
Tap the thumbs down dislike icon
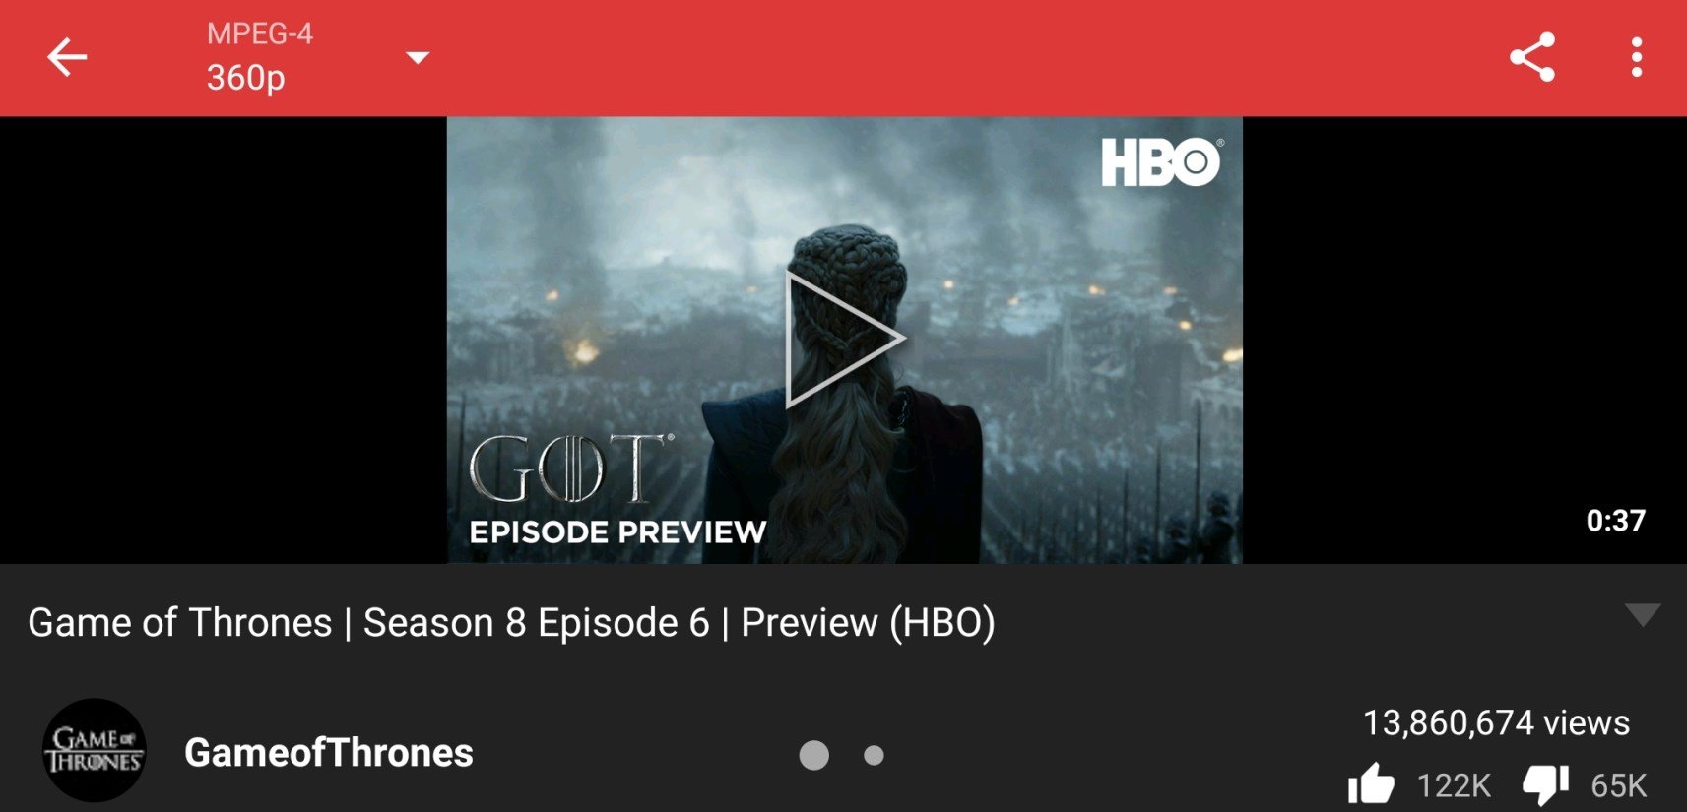[x=1545, y=784]
